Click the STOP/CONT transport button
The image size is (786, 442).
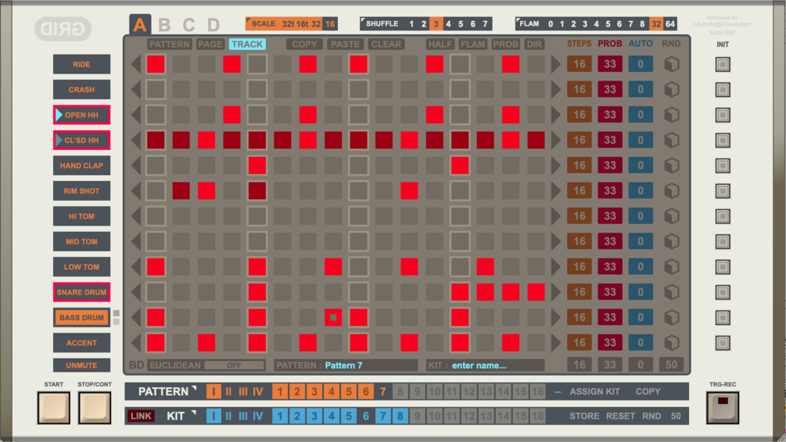click(94, 408)
